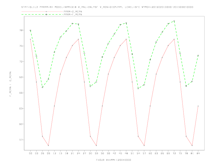
Task: Click the x-axis tick label 30
Action: pos(90,153)
